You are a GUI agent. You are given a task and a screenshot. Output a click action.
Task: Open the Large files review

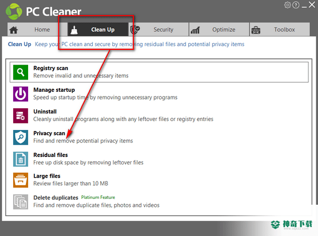tap(159, 180)
